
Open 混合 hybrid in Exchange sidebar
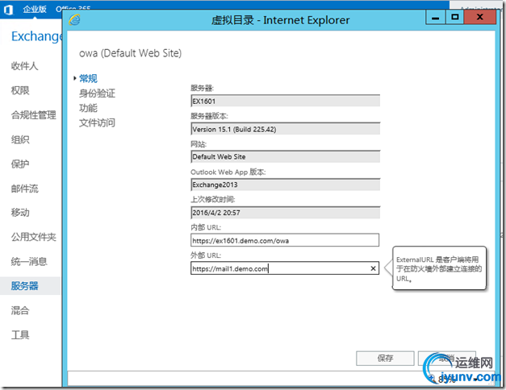tap(20, 310)
